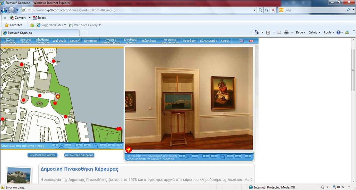Open the Πρόσβαση menu item
This screenshot has width=356, height=190.
coord(189,41)
